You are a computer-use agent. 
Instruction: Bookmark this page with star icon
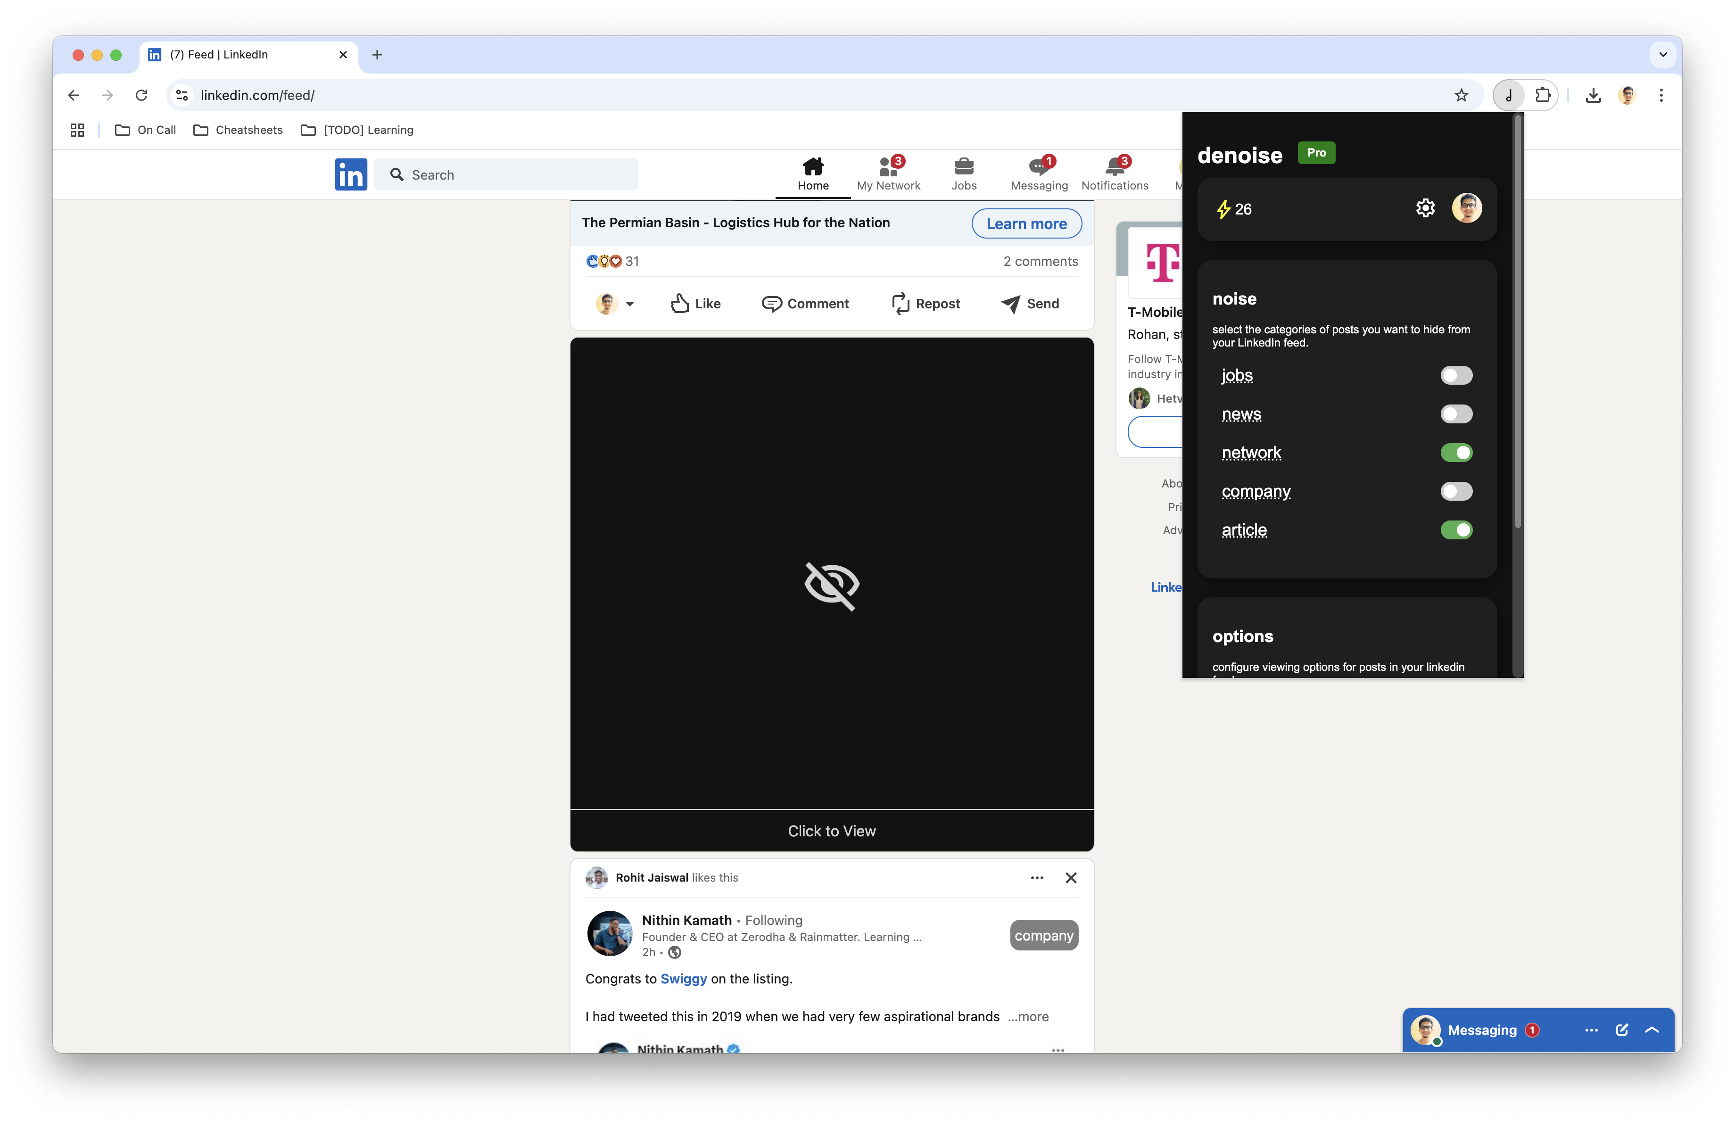pyautogui.click(x=1461, y=95)
